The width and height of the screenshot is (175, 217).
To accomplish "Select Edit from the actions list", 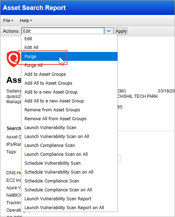I will [69, 39].
